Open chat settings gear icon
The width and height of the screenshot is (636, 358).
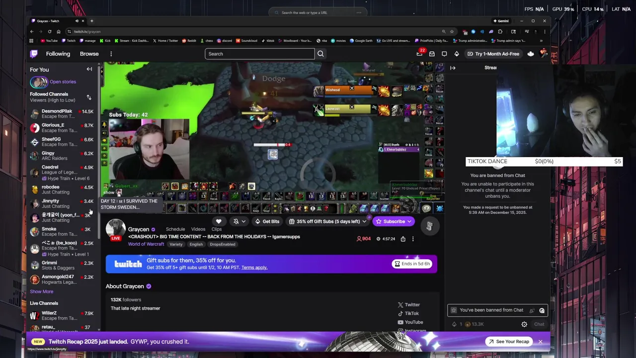click(x=524, y=324)
